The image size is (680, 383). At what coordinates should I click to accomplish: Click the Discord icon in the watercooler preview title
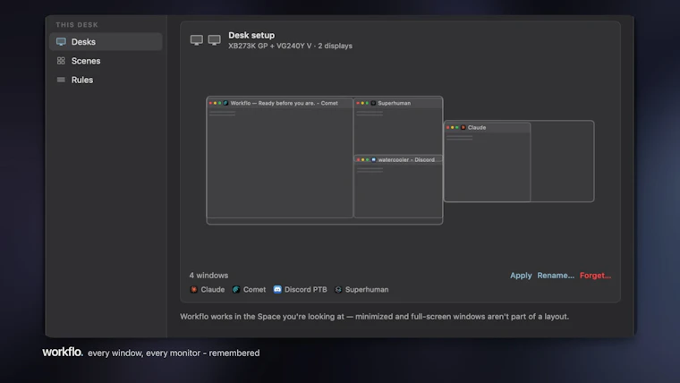(374, 159)
